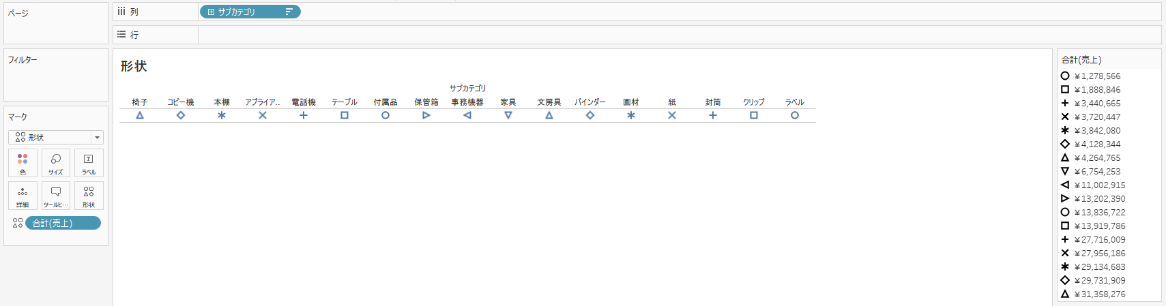Screen dimensions: 1166x306
Task: Select the ¥4,264,765 legend entry
Action: (1097, 157)
